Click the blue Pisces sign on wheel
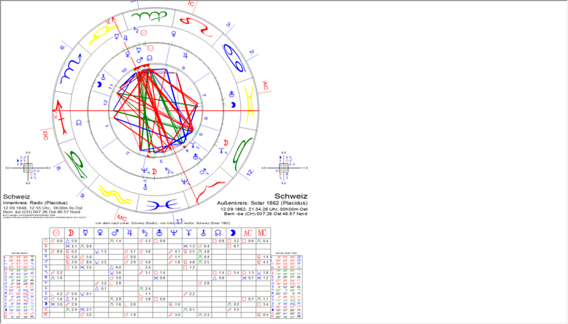 pyautogui.click(x=162, y=206)
